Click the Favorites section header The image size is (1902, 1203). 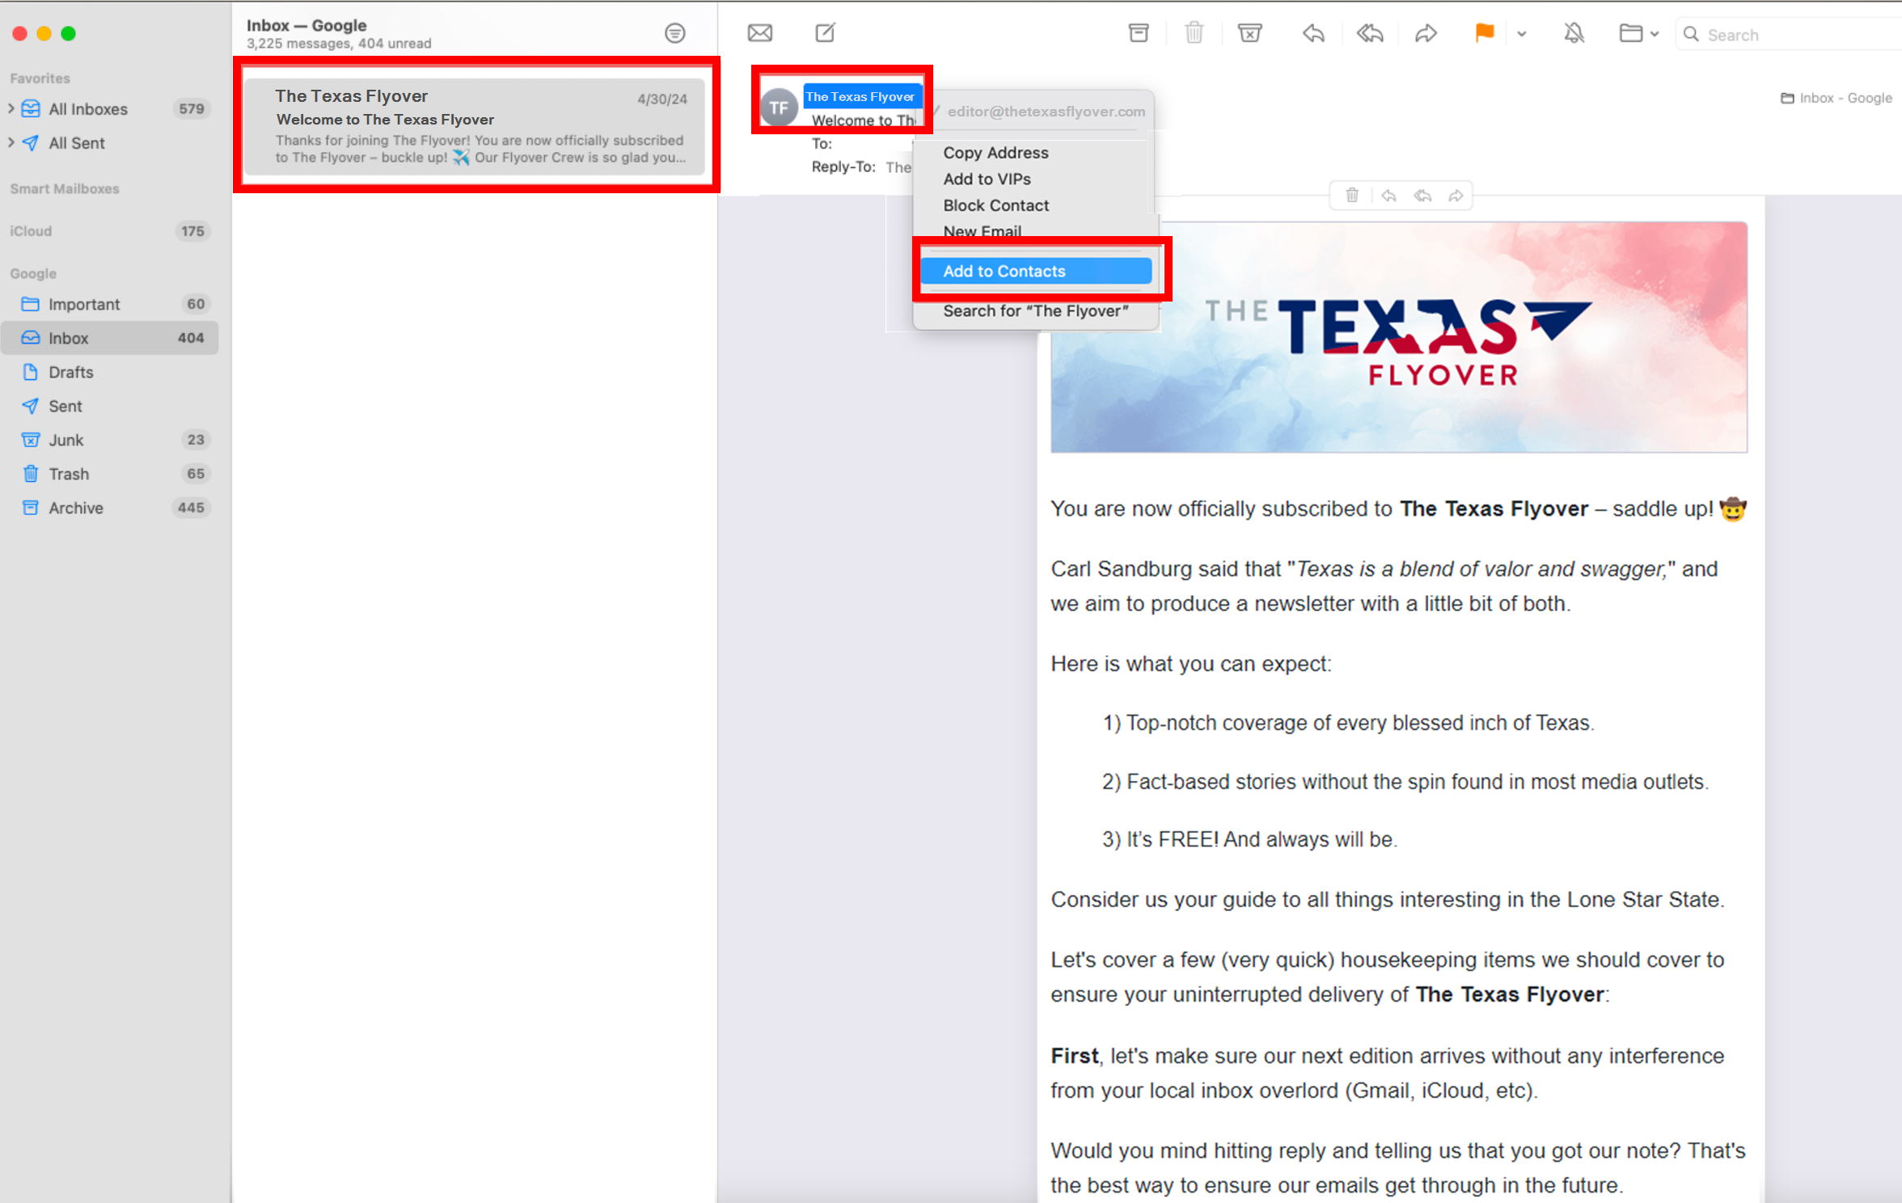40,78
